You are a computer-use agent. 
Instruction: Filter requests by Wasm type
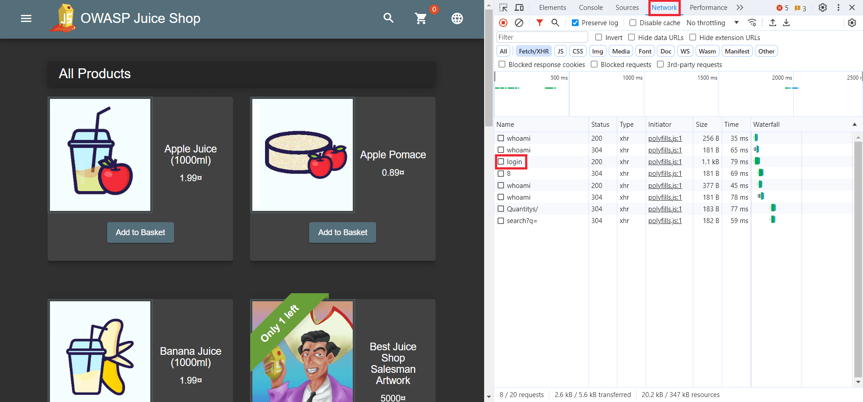tap(707, 51)
